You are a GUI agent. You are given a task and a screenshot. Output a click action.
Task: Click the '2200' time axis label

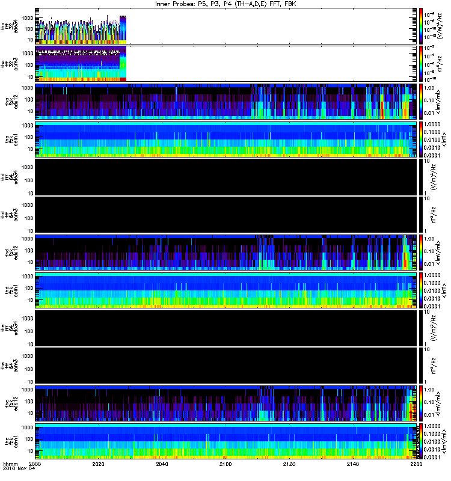click(x=416, y=464)
